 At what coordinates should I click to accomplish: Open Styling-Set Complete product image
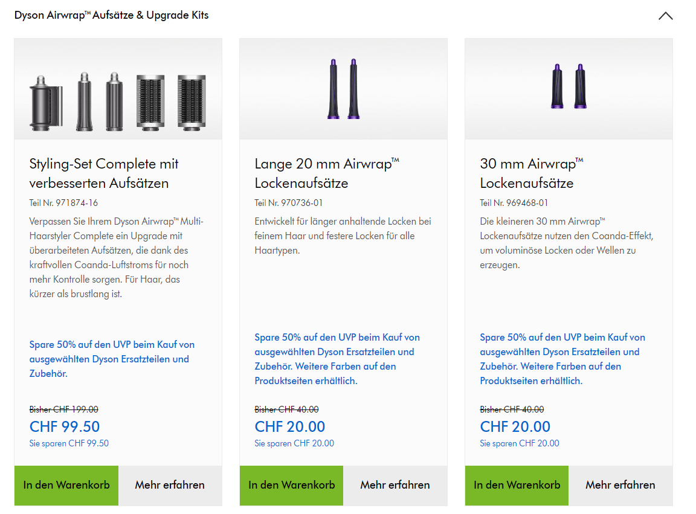118,100
